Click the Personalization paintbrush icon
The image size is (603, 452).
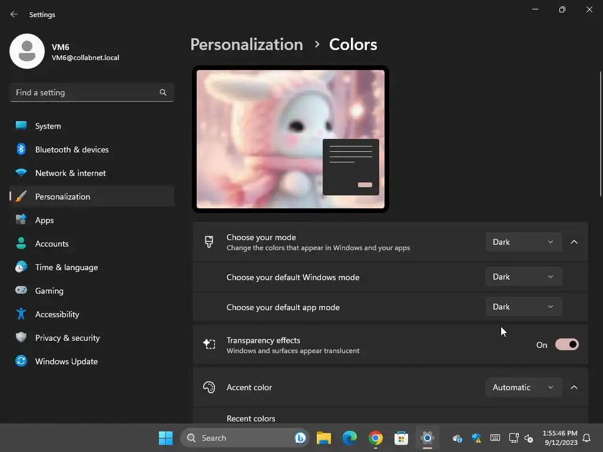coord(21,196)
